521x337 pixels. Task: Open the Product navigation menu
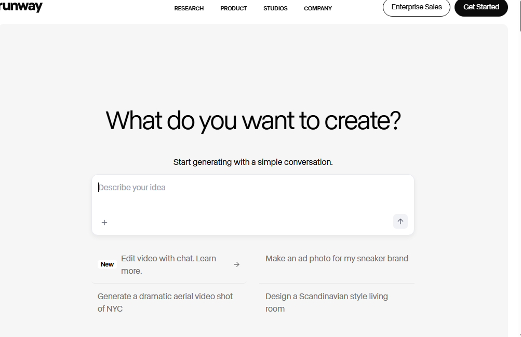pos(233,8)
